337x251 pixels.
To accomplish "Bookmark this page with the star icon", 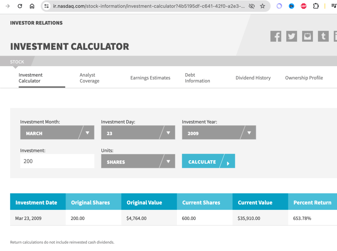I will click(263, 6).
